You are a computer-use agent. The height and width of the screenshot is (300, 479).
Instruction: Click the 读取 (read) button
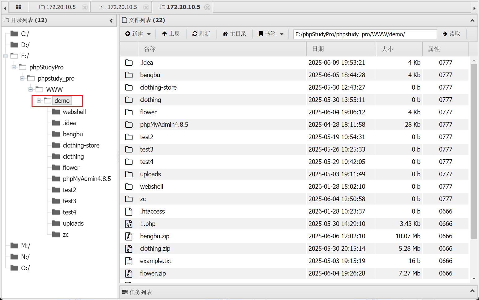[x=451, y=34]
